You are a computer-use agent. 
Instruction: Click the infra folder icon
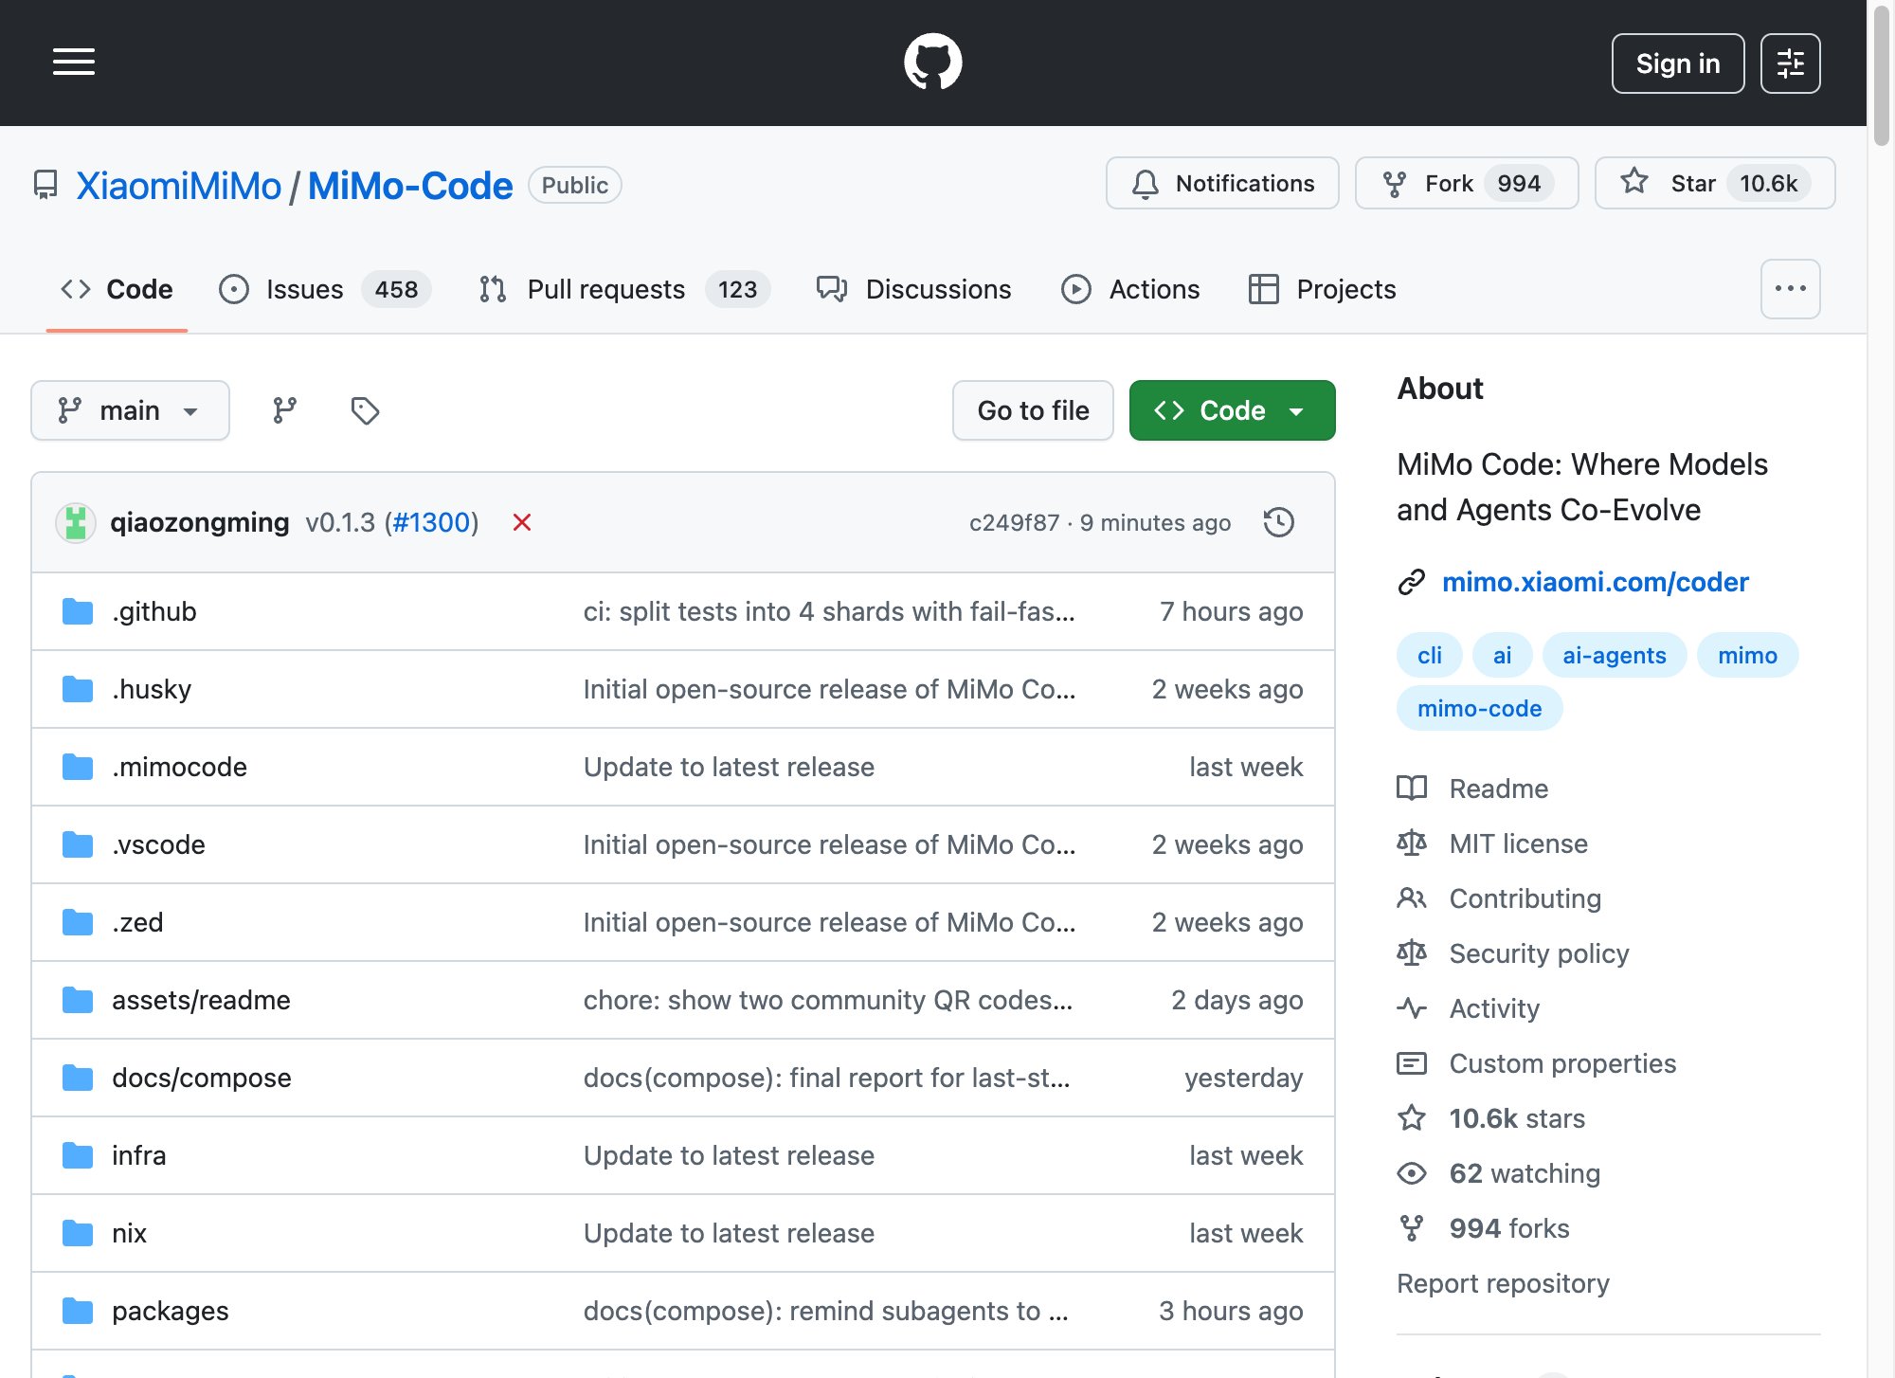click(x=78, y=1155)
